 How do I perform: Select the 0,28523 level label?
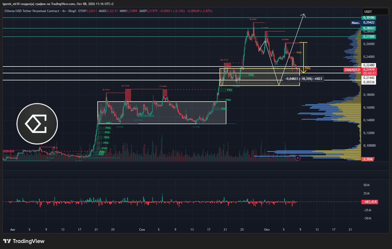[x=369, y=28]
